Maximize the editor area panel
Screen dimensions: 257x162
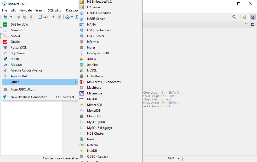point(253,24)
